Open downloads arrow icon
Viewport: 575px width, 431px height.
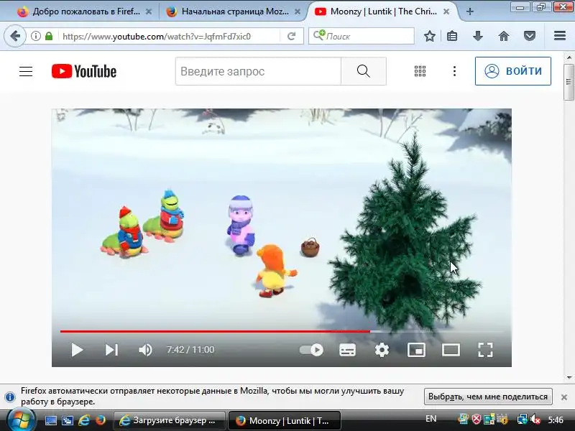[478, 36]
